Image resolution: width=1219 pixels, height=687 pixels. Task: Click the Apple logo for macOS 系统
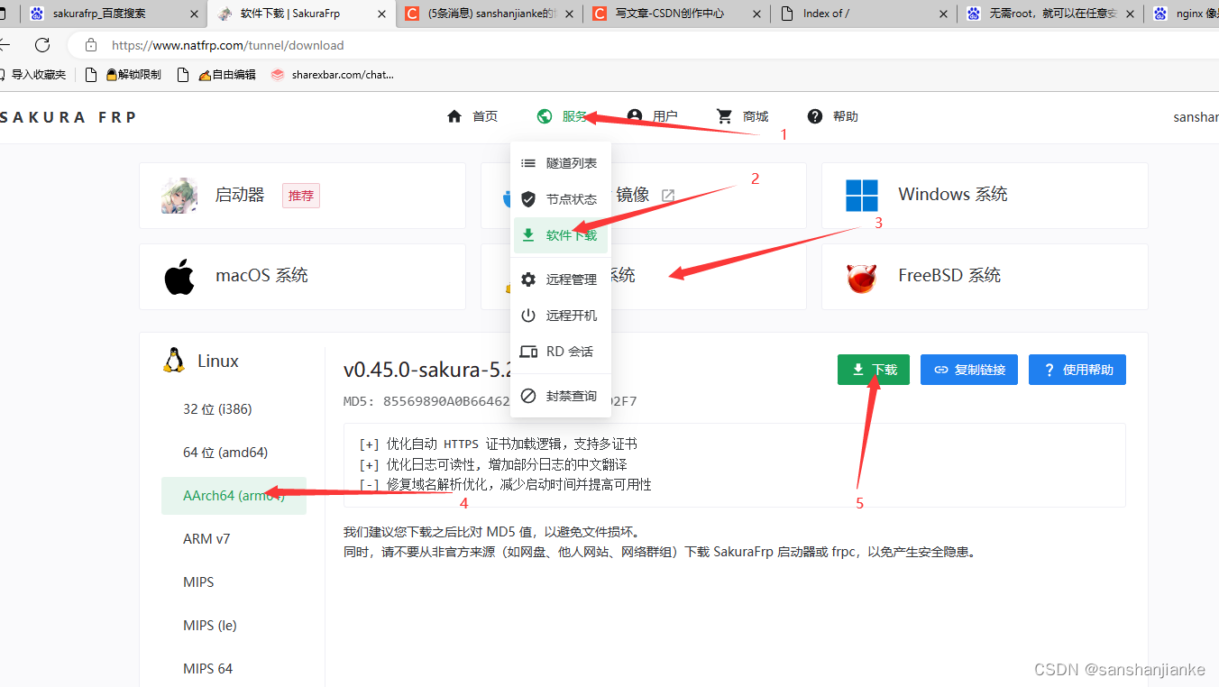(x=179, y=276)
